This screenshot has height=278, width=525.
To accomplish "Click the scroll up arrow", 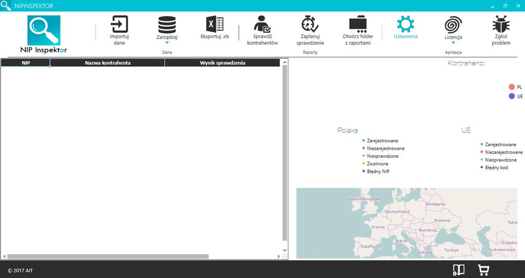I will pyautogui.click(x=285, y=62).
